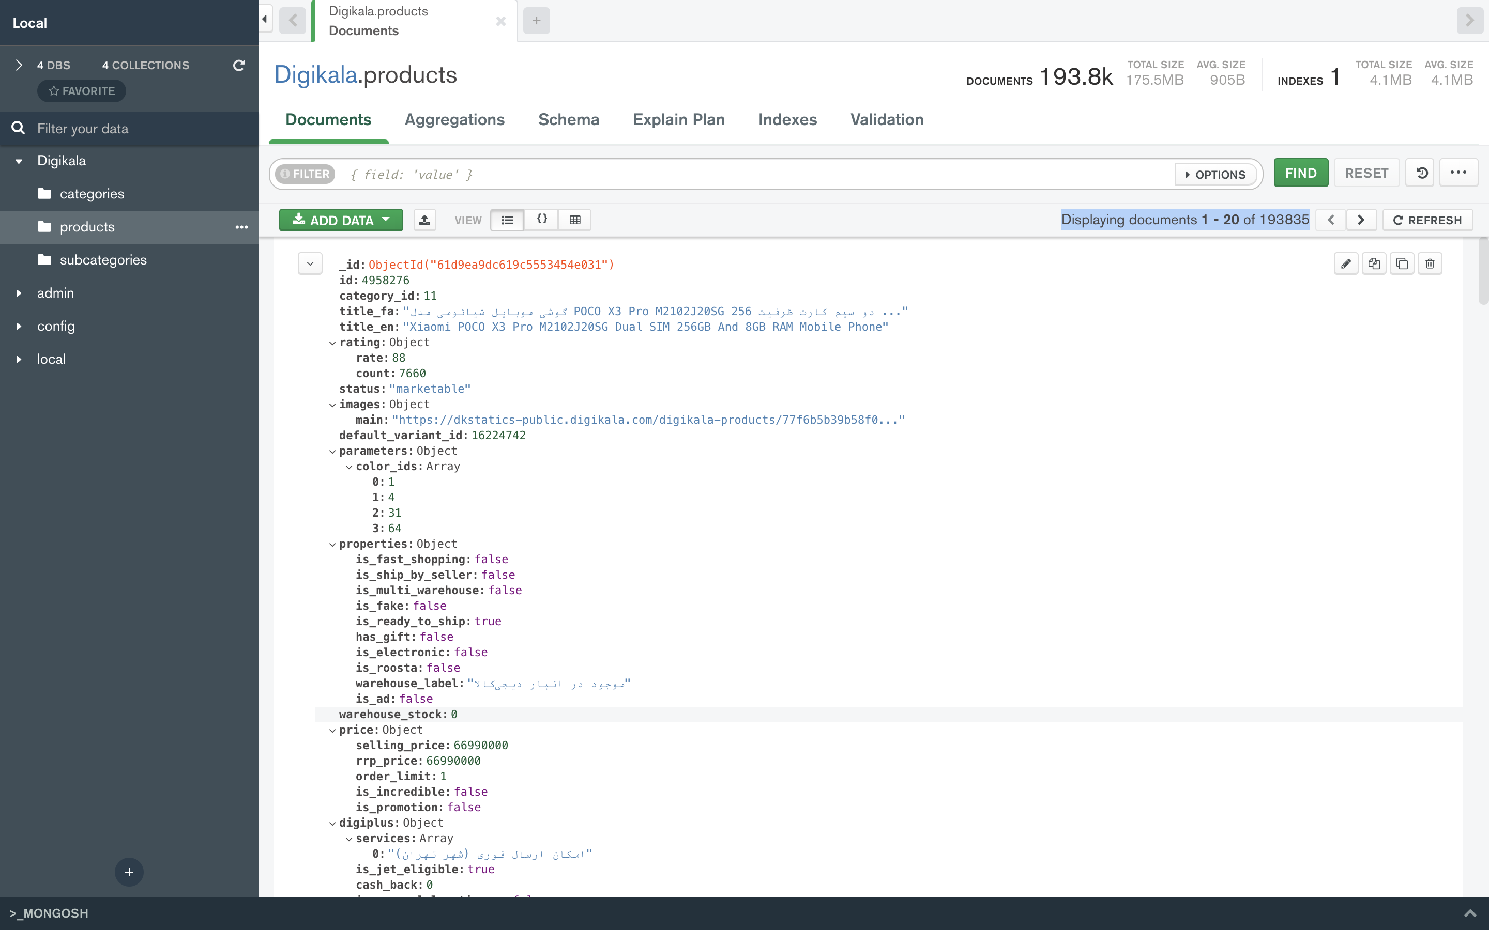Collapse the color_ids array
Image resolution: width=1489 pixels, height=930 pixels.
349,467
